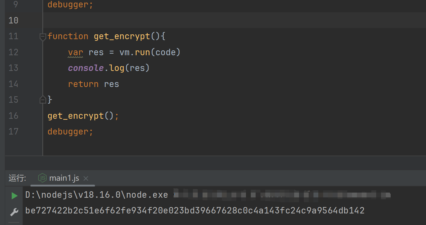This screenshot has width=426, height=225.
Task: Click line number 10 in gutter
Action: click(14, 21)
